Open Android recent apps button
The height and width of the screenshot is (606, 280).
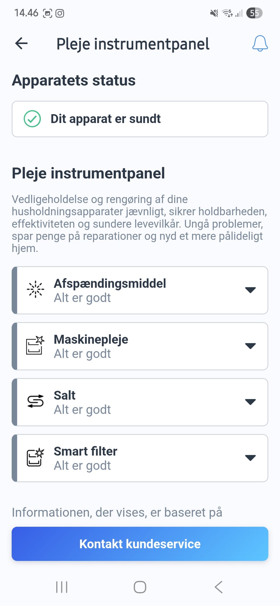click(62, 587)
